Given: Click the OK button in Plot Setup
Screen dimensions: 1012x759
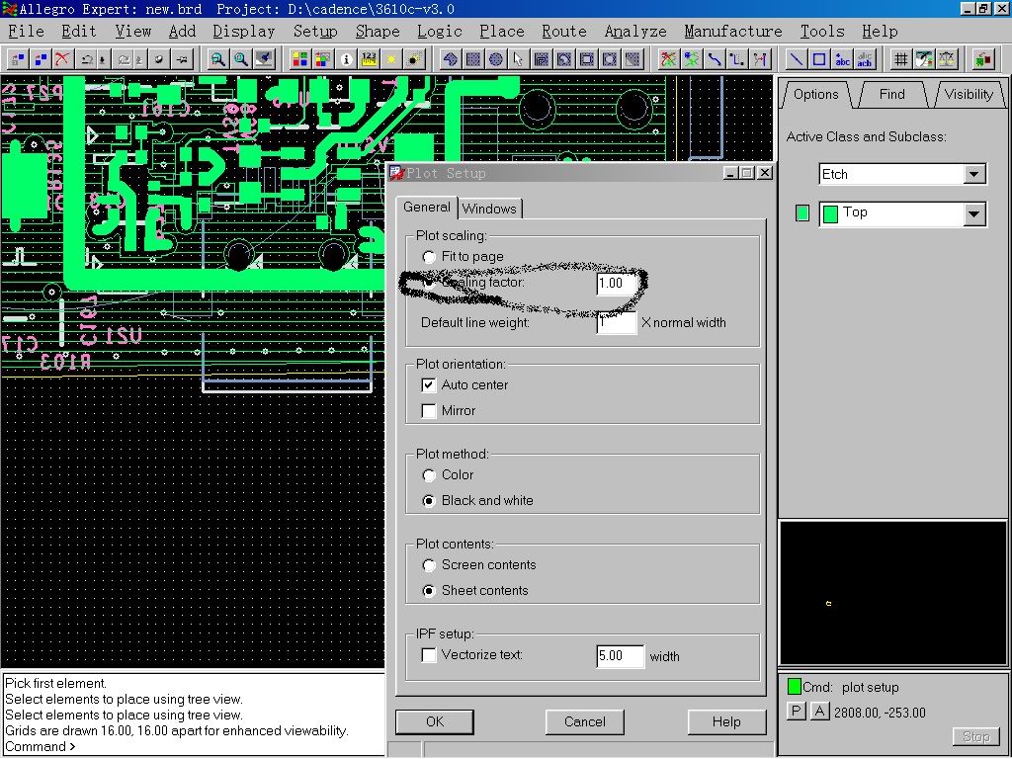Looking at the screenshot, I should click(435, 721).
